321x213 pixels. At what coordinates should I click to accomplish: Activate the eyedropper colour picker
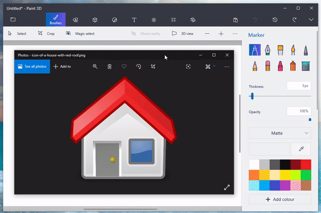pos(301,149)
